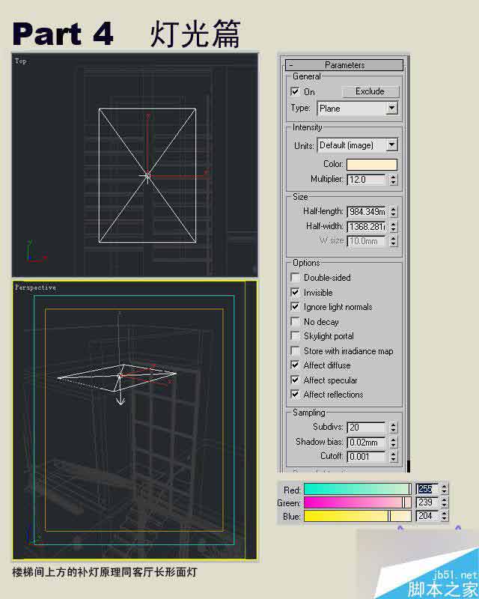The image size is (479, 599).
Task: Click the Red color slider
Action: 358,489
